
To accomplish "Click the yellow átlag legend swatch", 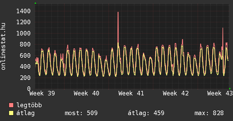I will point(11,113).
